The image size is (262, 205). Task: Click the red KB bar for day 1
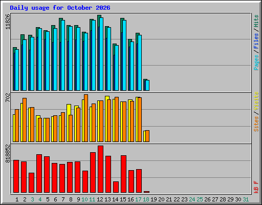[x=16, y=176]
